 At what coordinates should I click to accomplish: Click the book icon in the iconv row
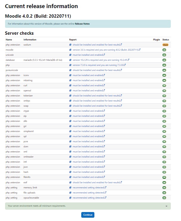click(70, 75)
